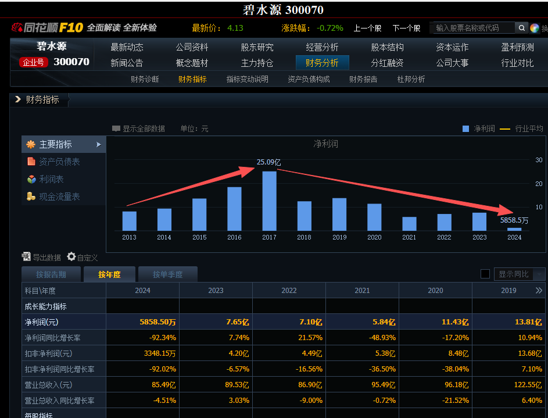Expand 主要指标 with its right arrow
The image size is (548, 418).
click(99, 144)
